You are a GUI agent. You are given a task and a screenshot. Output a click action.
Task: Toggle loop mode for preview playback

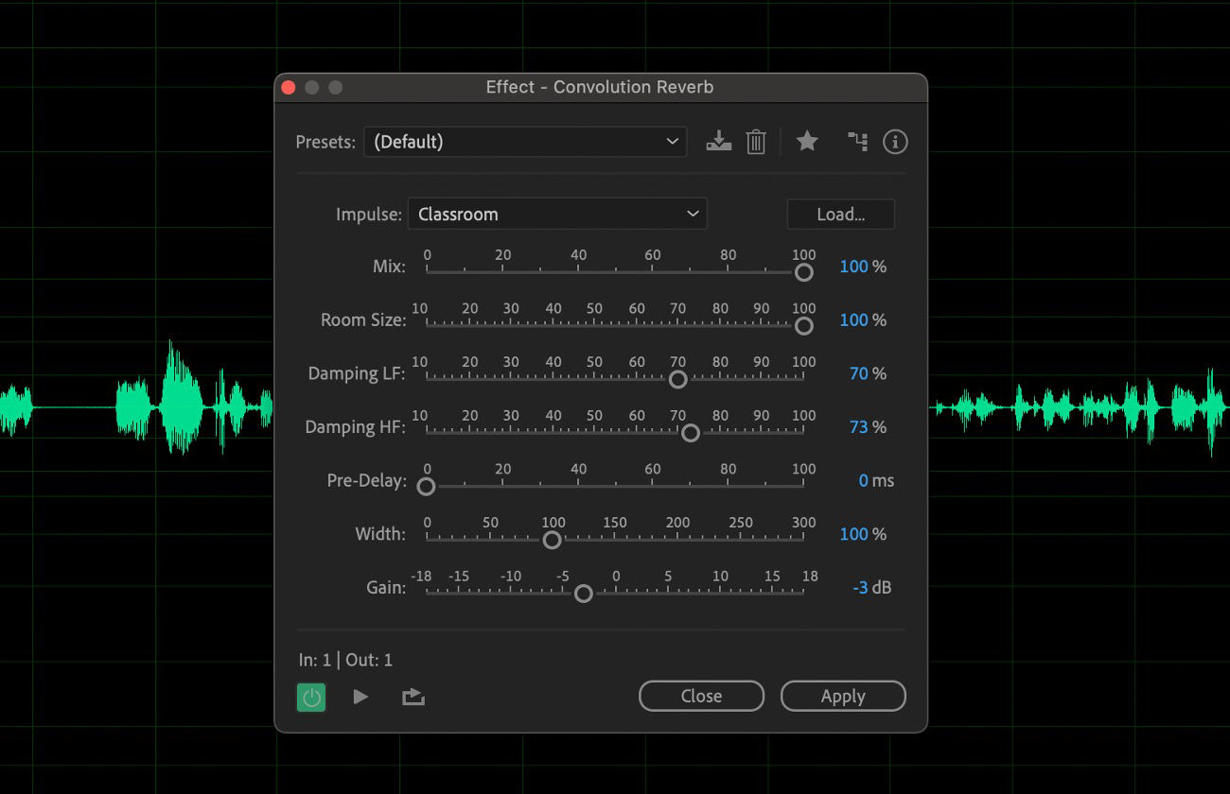(x=413, y=696)
